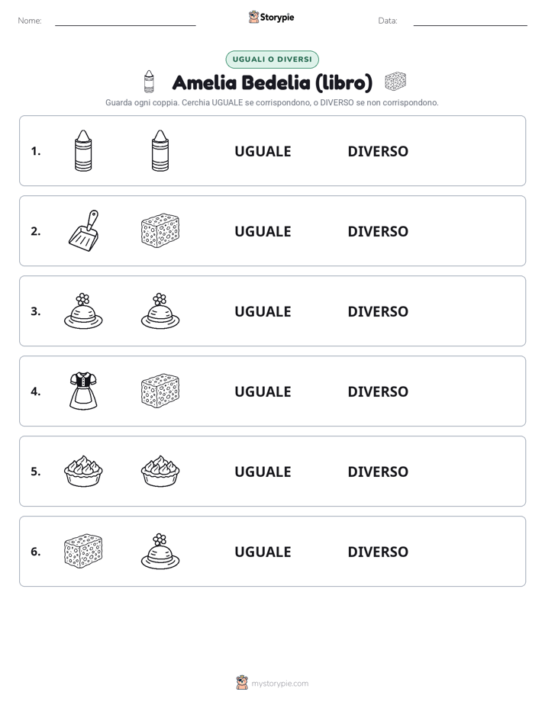Open the mystorypie.com footer link
545x705 pixels.
pyautogui.click(x=279, y=684)
